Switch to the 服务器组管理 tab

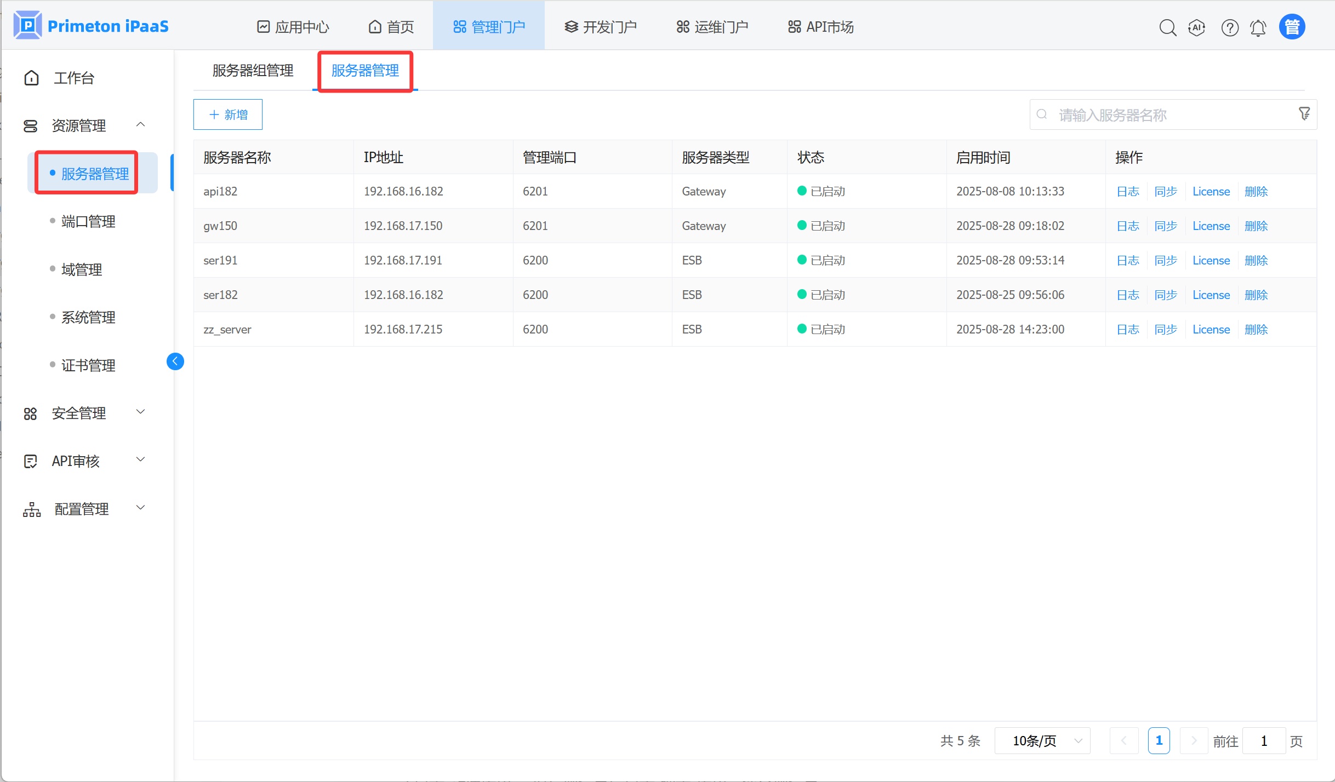coord(253,71)
